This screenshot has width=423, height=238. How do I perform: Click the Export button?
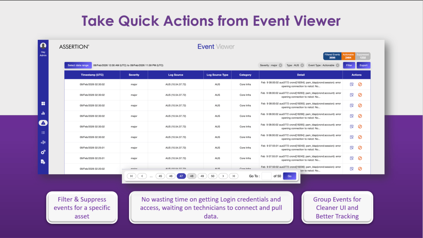coord(363,65)
